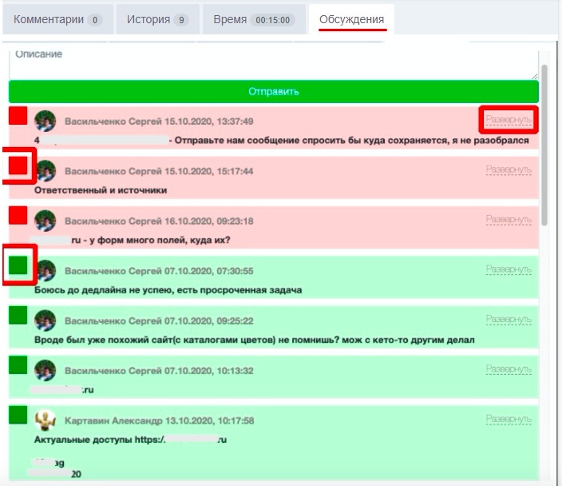Expand the 'Боюсь до дедлайна' message via Развернуть

tap(509, 270)
